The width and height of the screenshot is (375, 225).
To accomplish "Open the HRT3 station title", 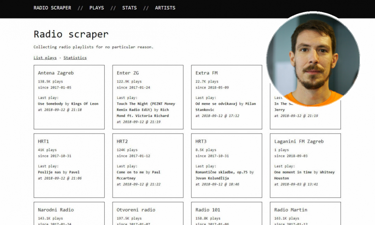I will click(x=201, y=141).
